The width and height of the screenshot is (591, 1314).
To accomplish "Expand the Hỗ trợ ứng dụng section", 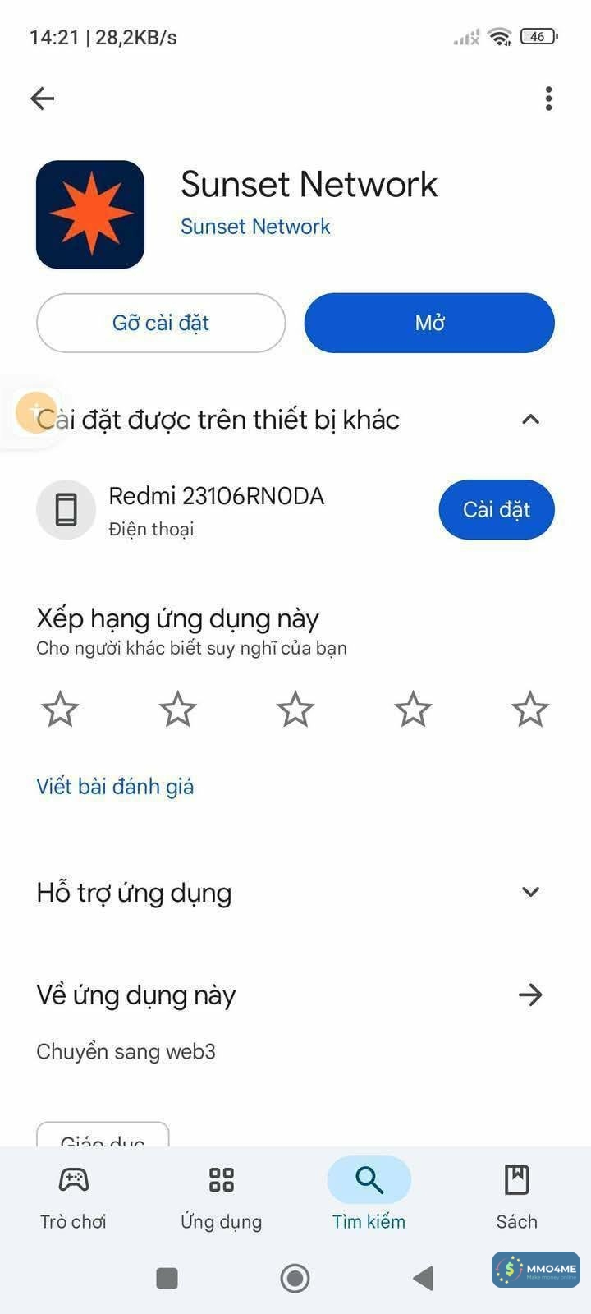I will coord(531,892).
